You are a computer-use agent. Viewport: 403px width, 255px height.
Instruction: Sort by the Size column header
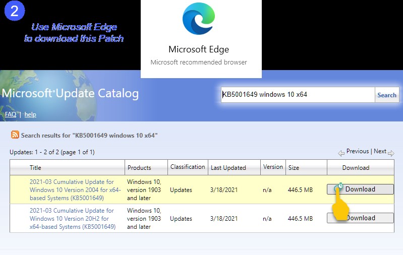point(293,168)
